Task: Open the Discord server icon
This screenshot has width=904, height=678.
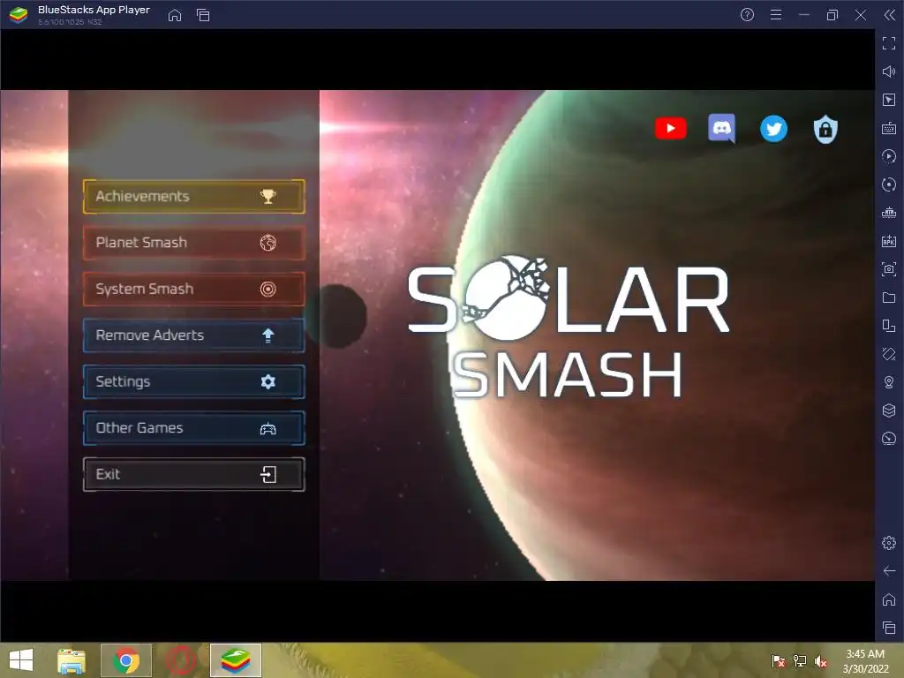Action: pyautogui.click(x=722, y=128)
